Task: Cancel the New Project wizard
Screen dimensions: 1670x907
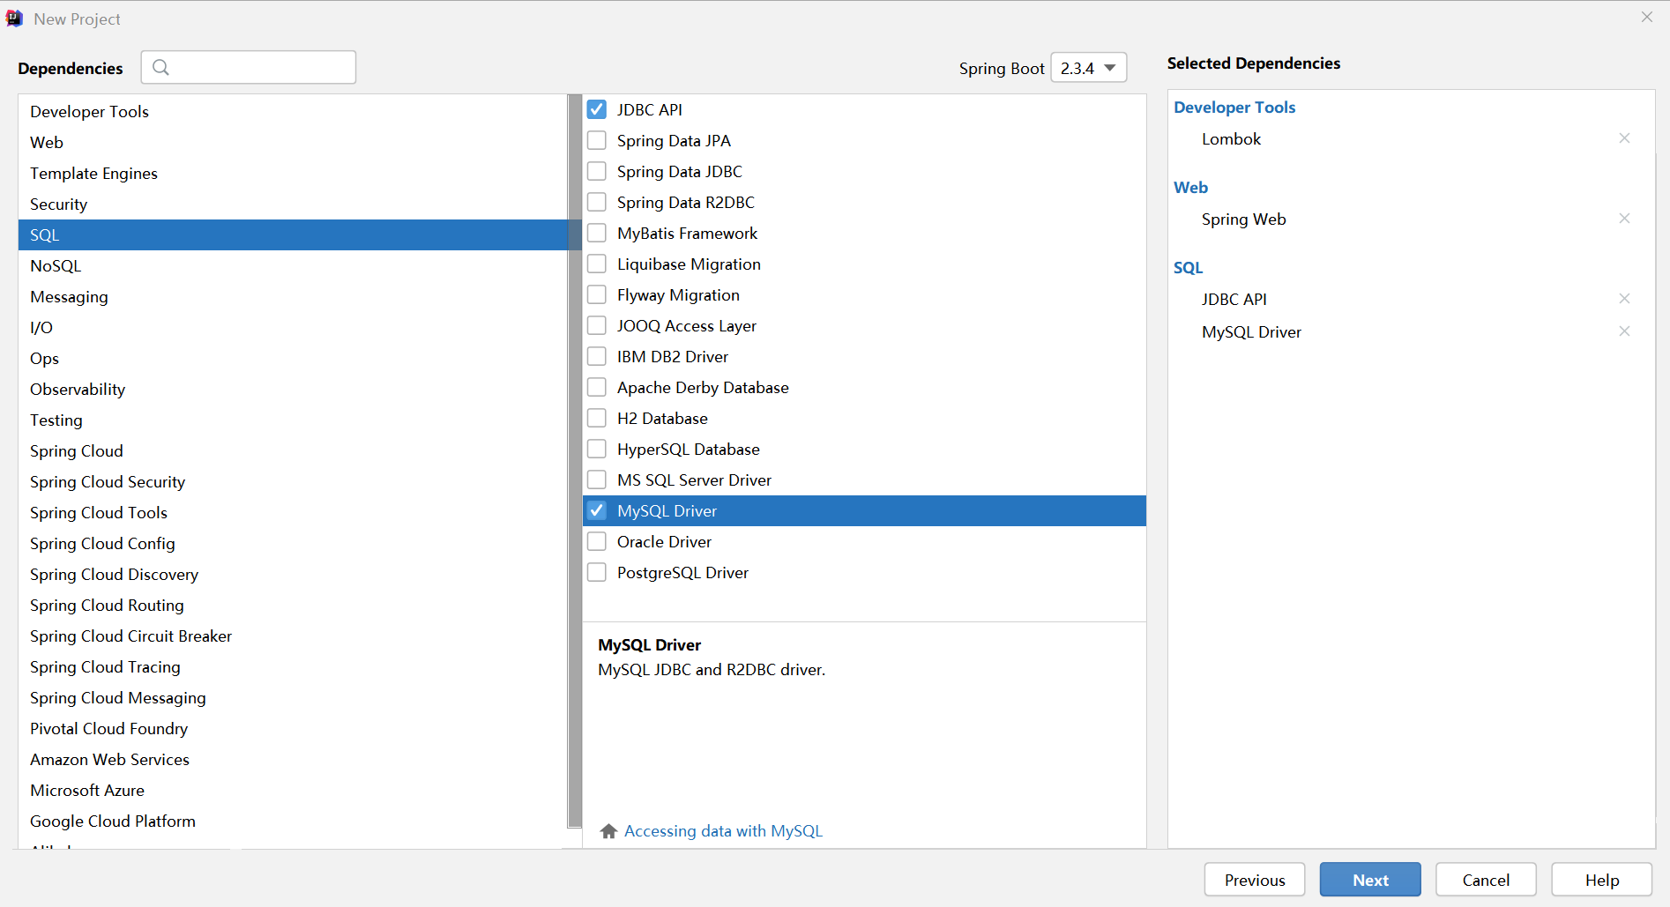Action: [x=1486, y=880]
